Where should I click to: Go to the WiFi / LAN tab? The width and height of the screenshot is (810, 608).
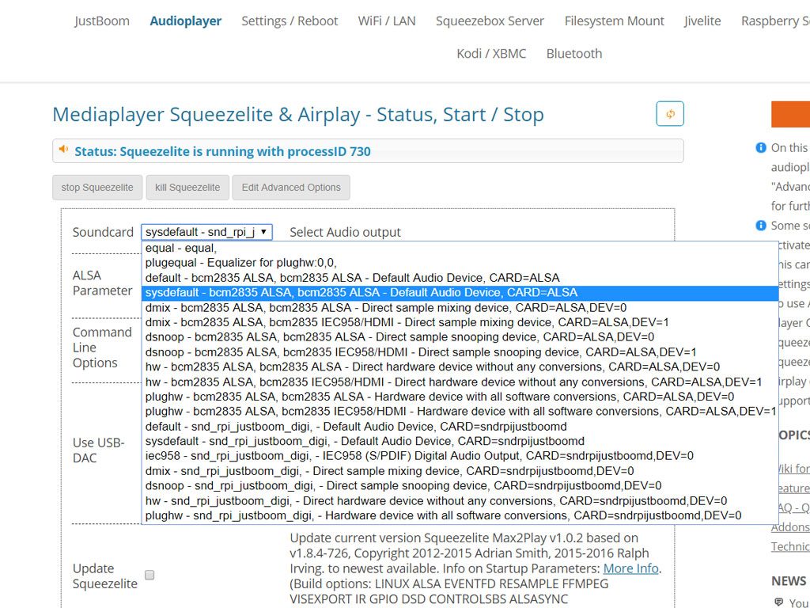387,21
